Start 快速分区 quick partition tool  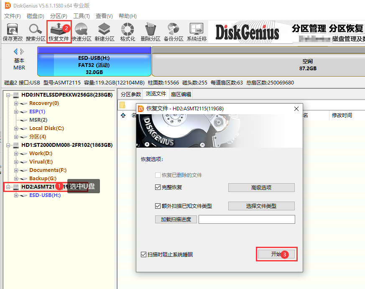pyautogui.click(x=82, y=32)
